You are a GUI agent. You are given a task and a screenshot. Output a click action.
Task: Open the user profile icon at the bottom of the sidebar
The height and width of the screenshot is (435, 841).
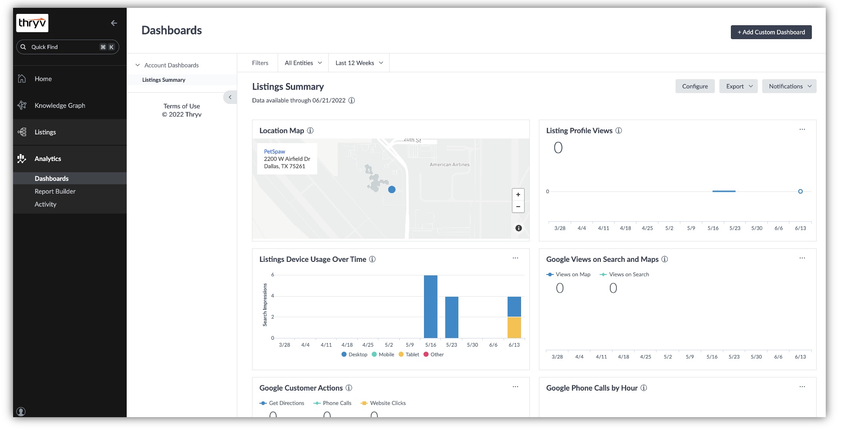pyautogui.click(x=21, y=412)
